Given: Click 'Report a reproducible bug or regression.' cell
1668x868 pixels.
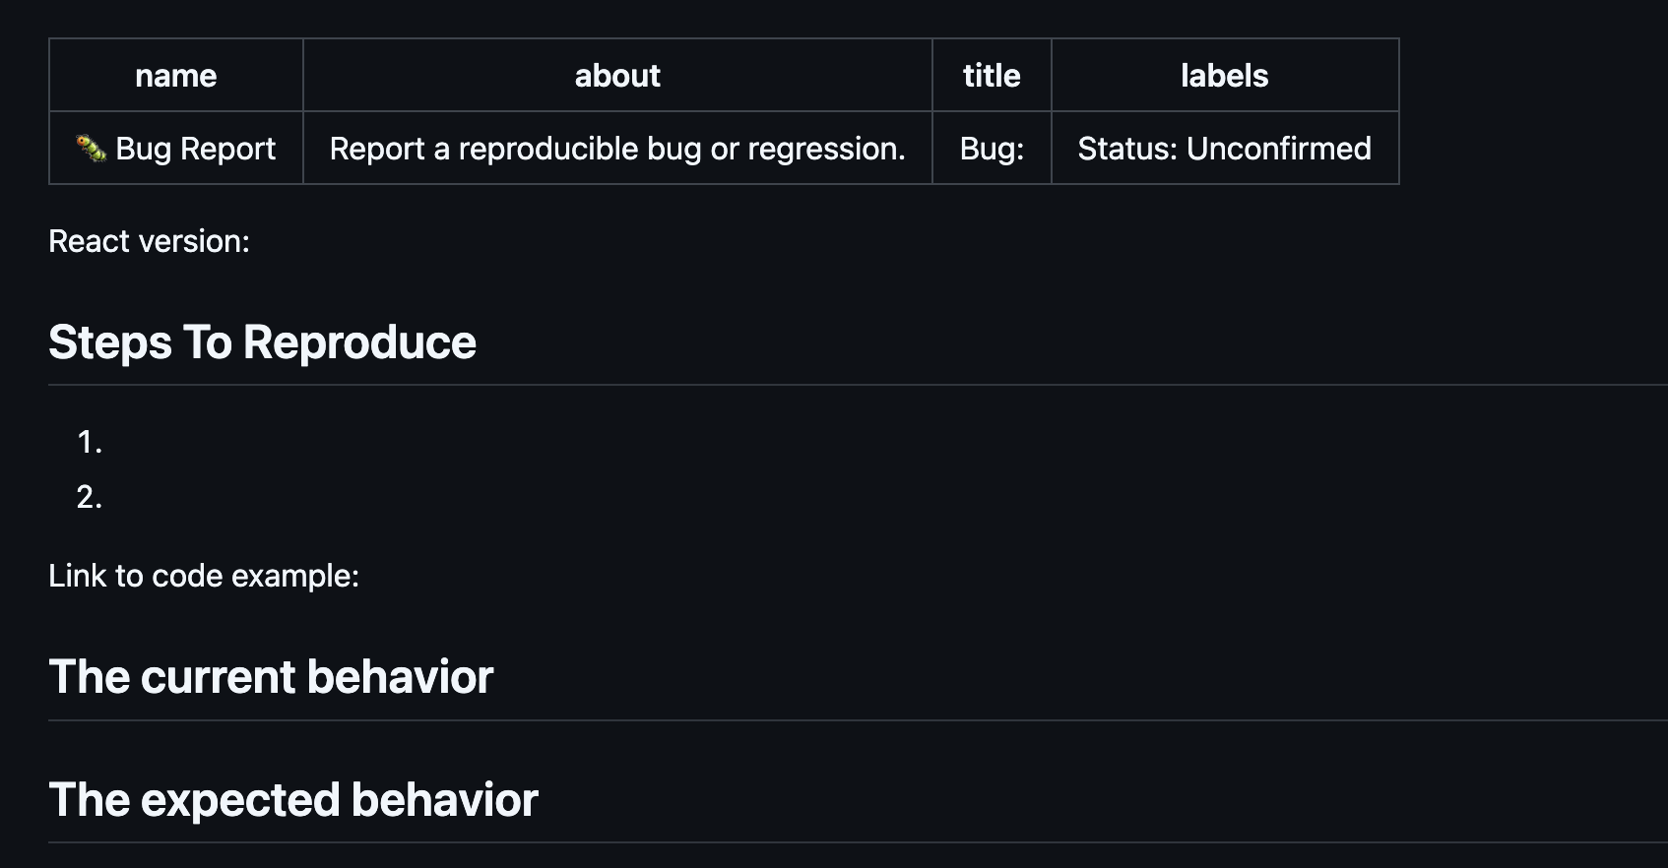Looking at the screenshot, I should pos(617,149).
